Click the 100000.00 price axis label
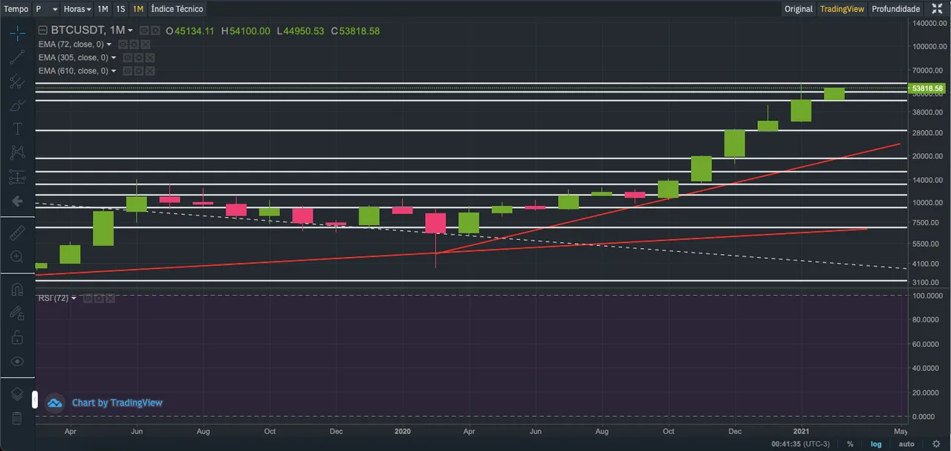Screen dimensions: 951x451 [929, 47]
